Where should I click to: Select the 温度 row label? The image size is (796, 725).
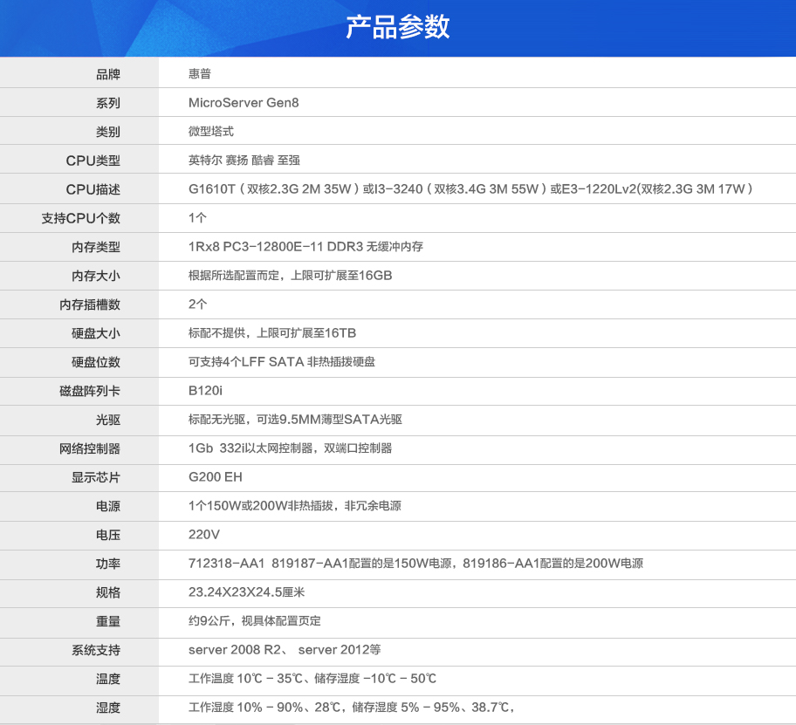107,679
